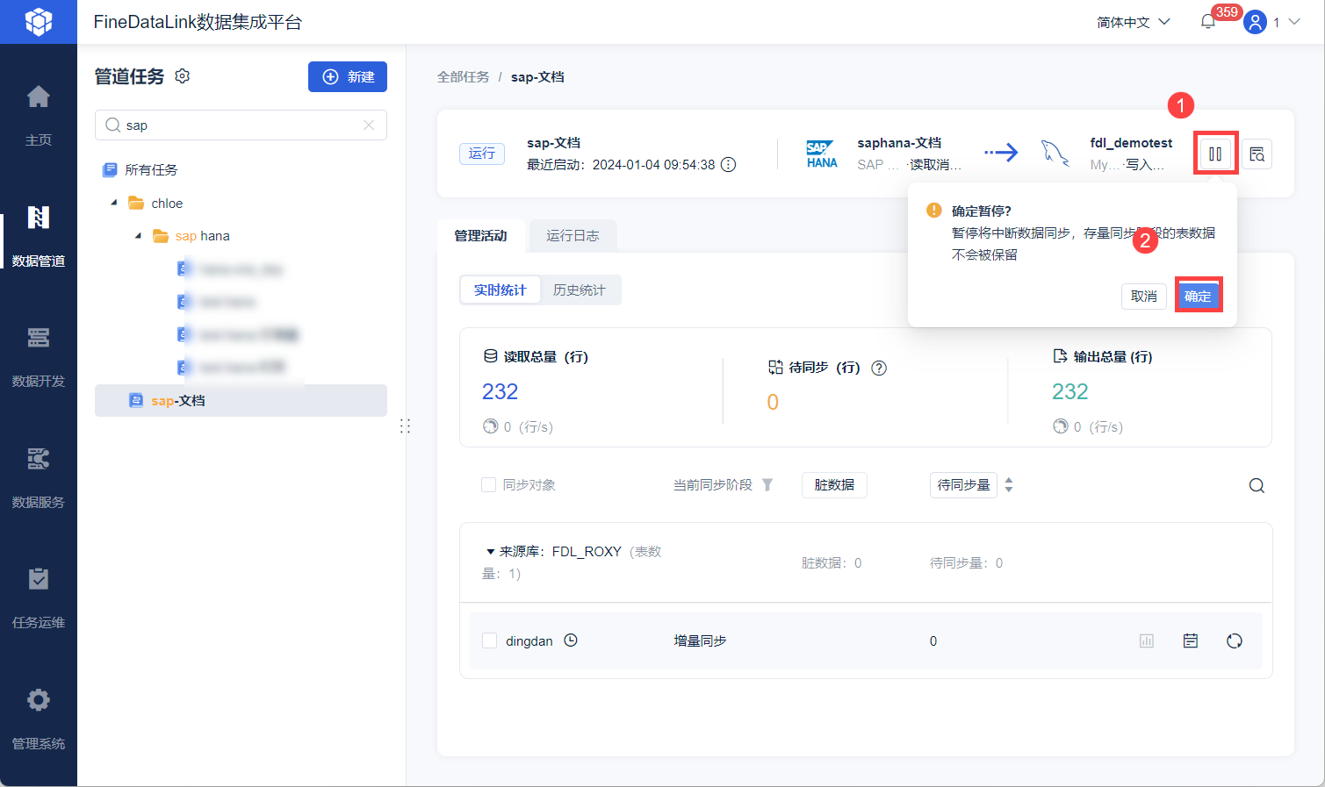Click the MySQL dolphin target icon
The width and height of the screenshot is (1325, 787).
(1055, 154)
